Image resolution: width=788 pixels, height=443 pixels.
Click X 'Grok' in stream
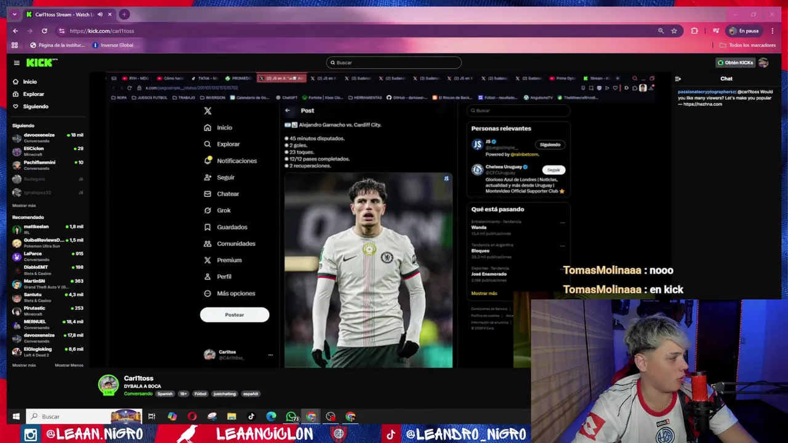point(217,210)
